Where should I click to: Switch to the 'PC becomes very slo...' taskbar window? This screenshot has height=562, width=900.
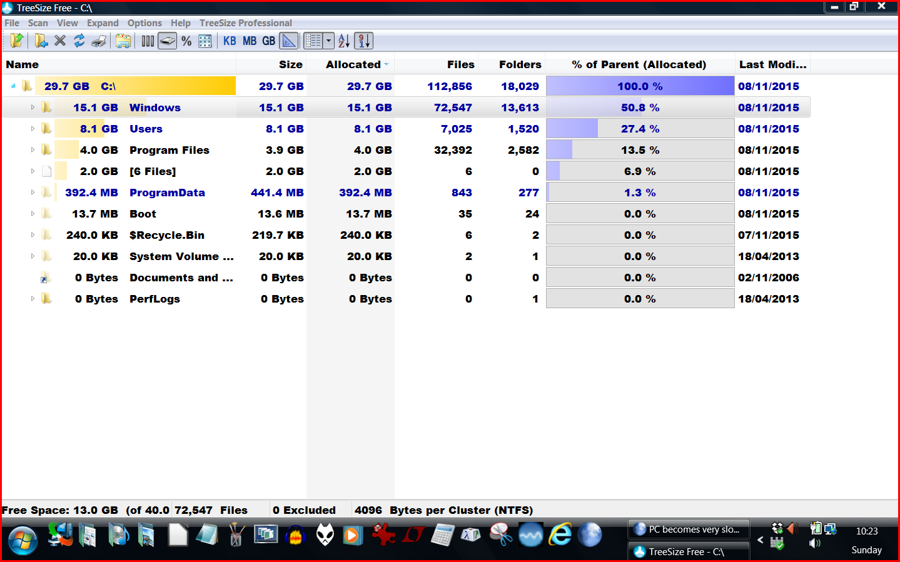689,529
